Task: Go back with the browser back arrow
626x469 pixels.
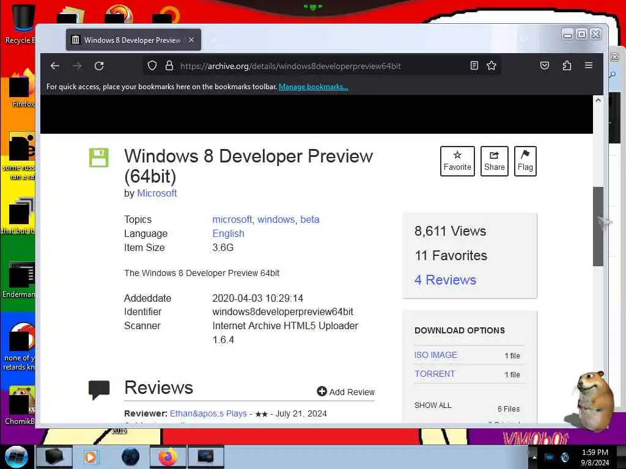Action: pyautogui.click(x=55, y=66)
